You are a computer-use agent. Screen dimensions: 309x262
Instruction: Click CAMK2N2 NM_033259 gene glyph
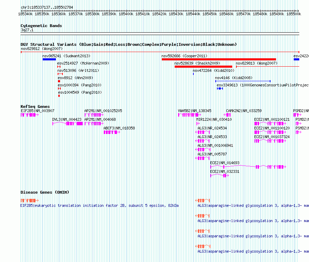point(227,115)
